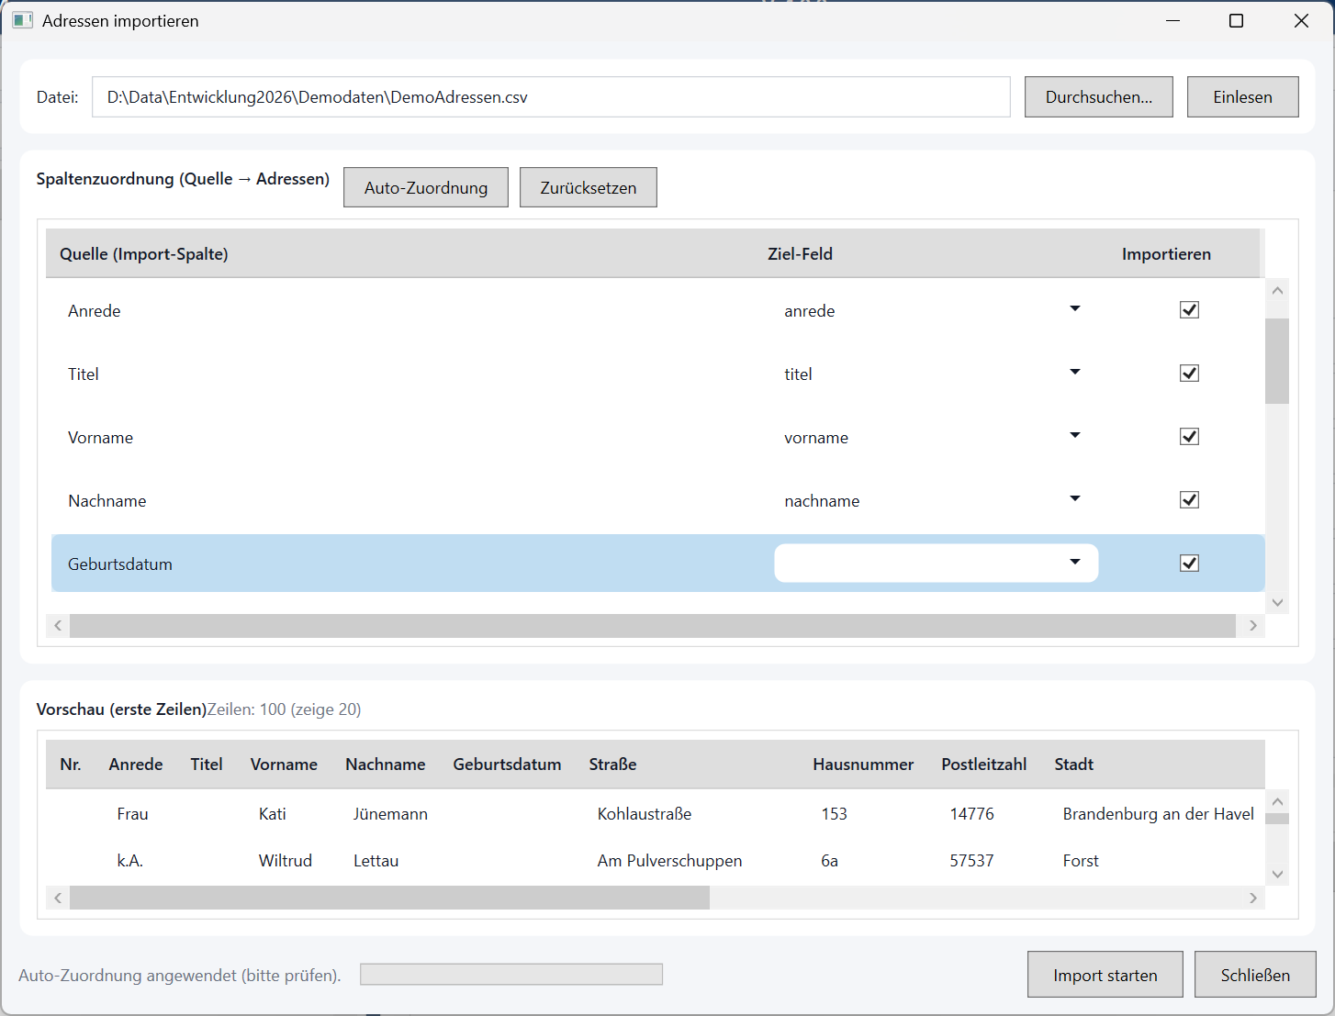Click into the Datei path field
Screen dimensions: 1335x1016
pos(551,97)
